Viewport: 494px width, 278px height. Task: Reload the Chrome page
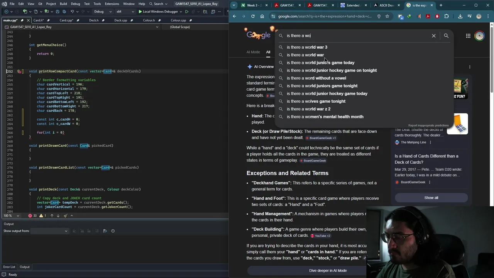[x=253, y=16]
